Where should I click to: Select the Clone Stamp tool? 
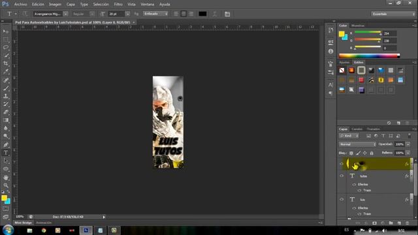click(x=6, y=96)
